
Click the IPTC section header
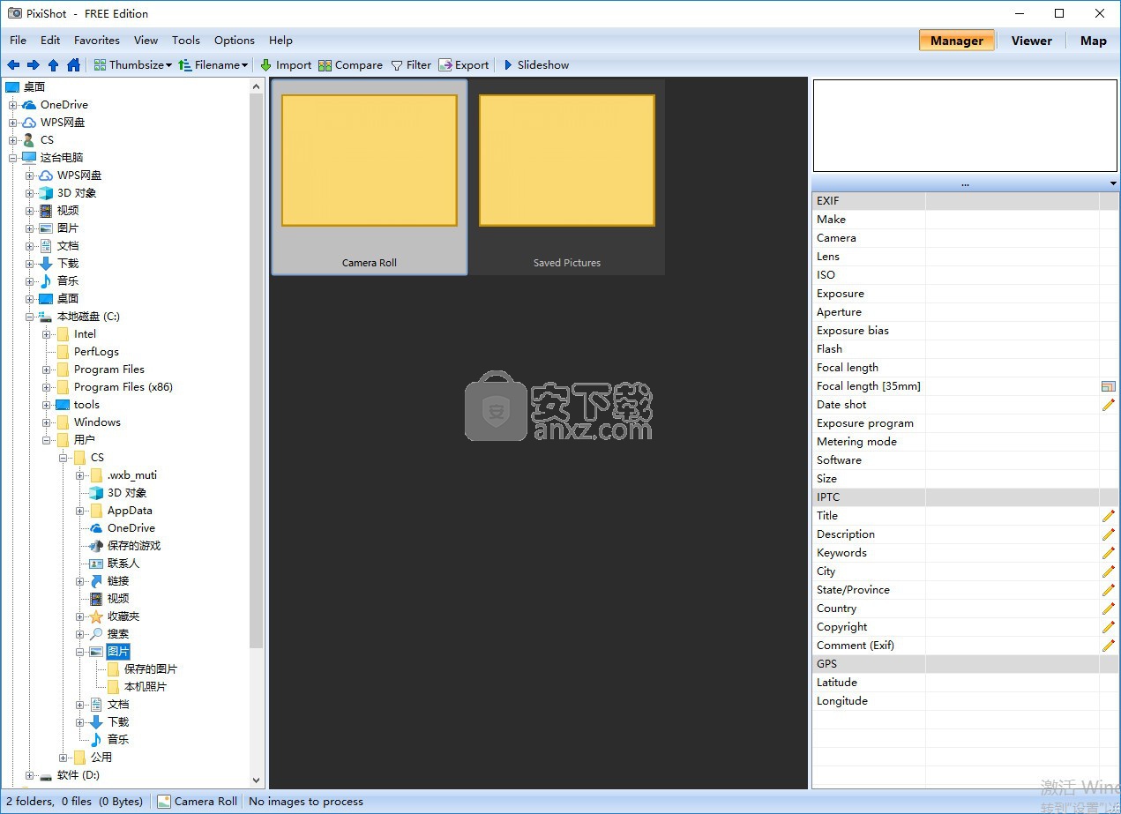point(966,497)
